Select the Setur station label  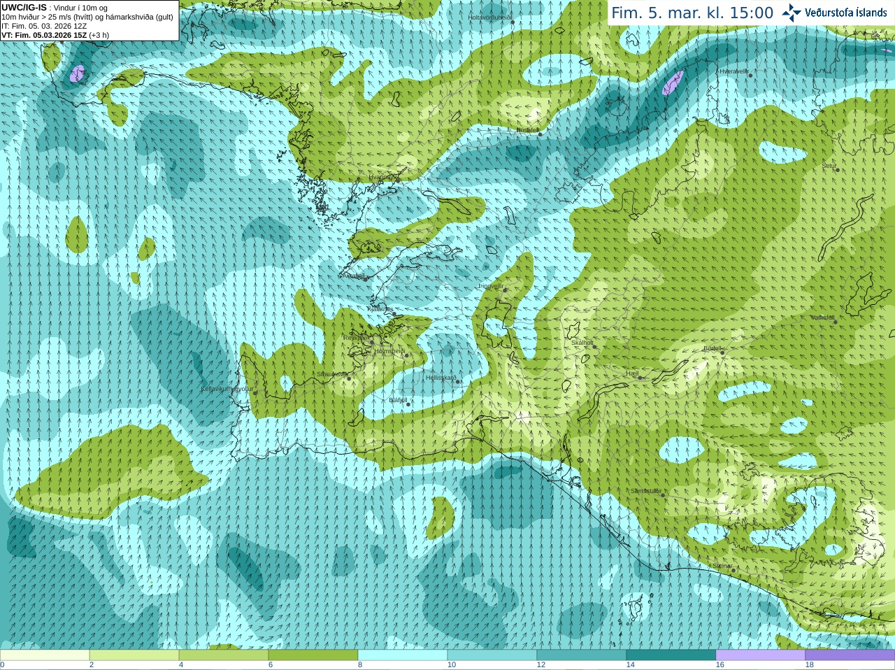click(x=829, y=166)
